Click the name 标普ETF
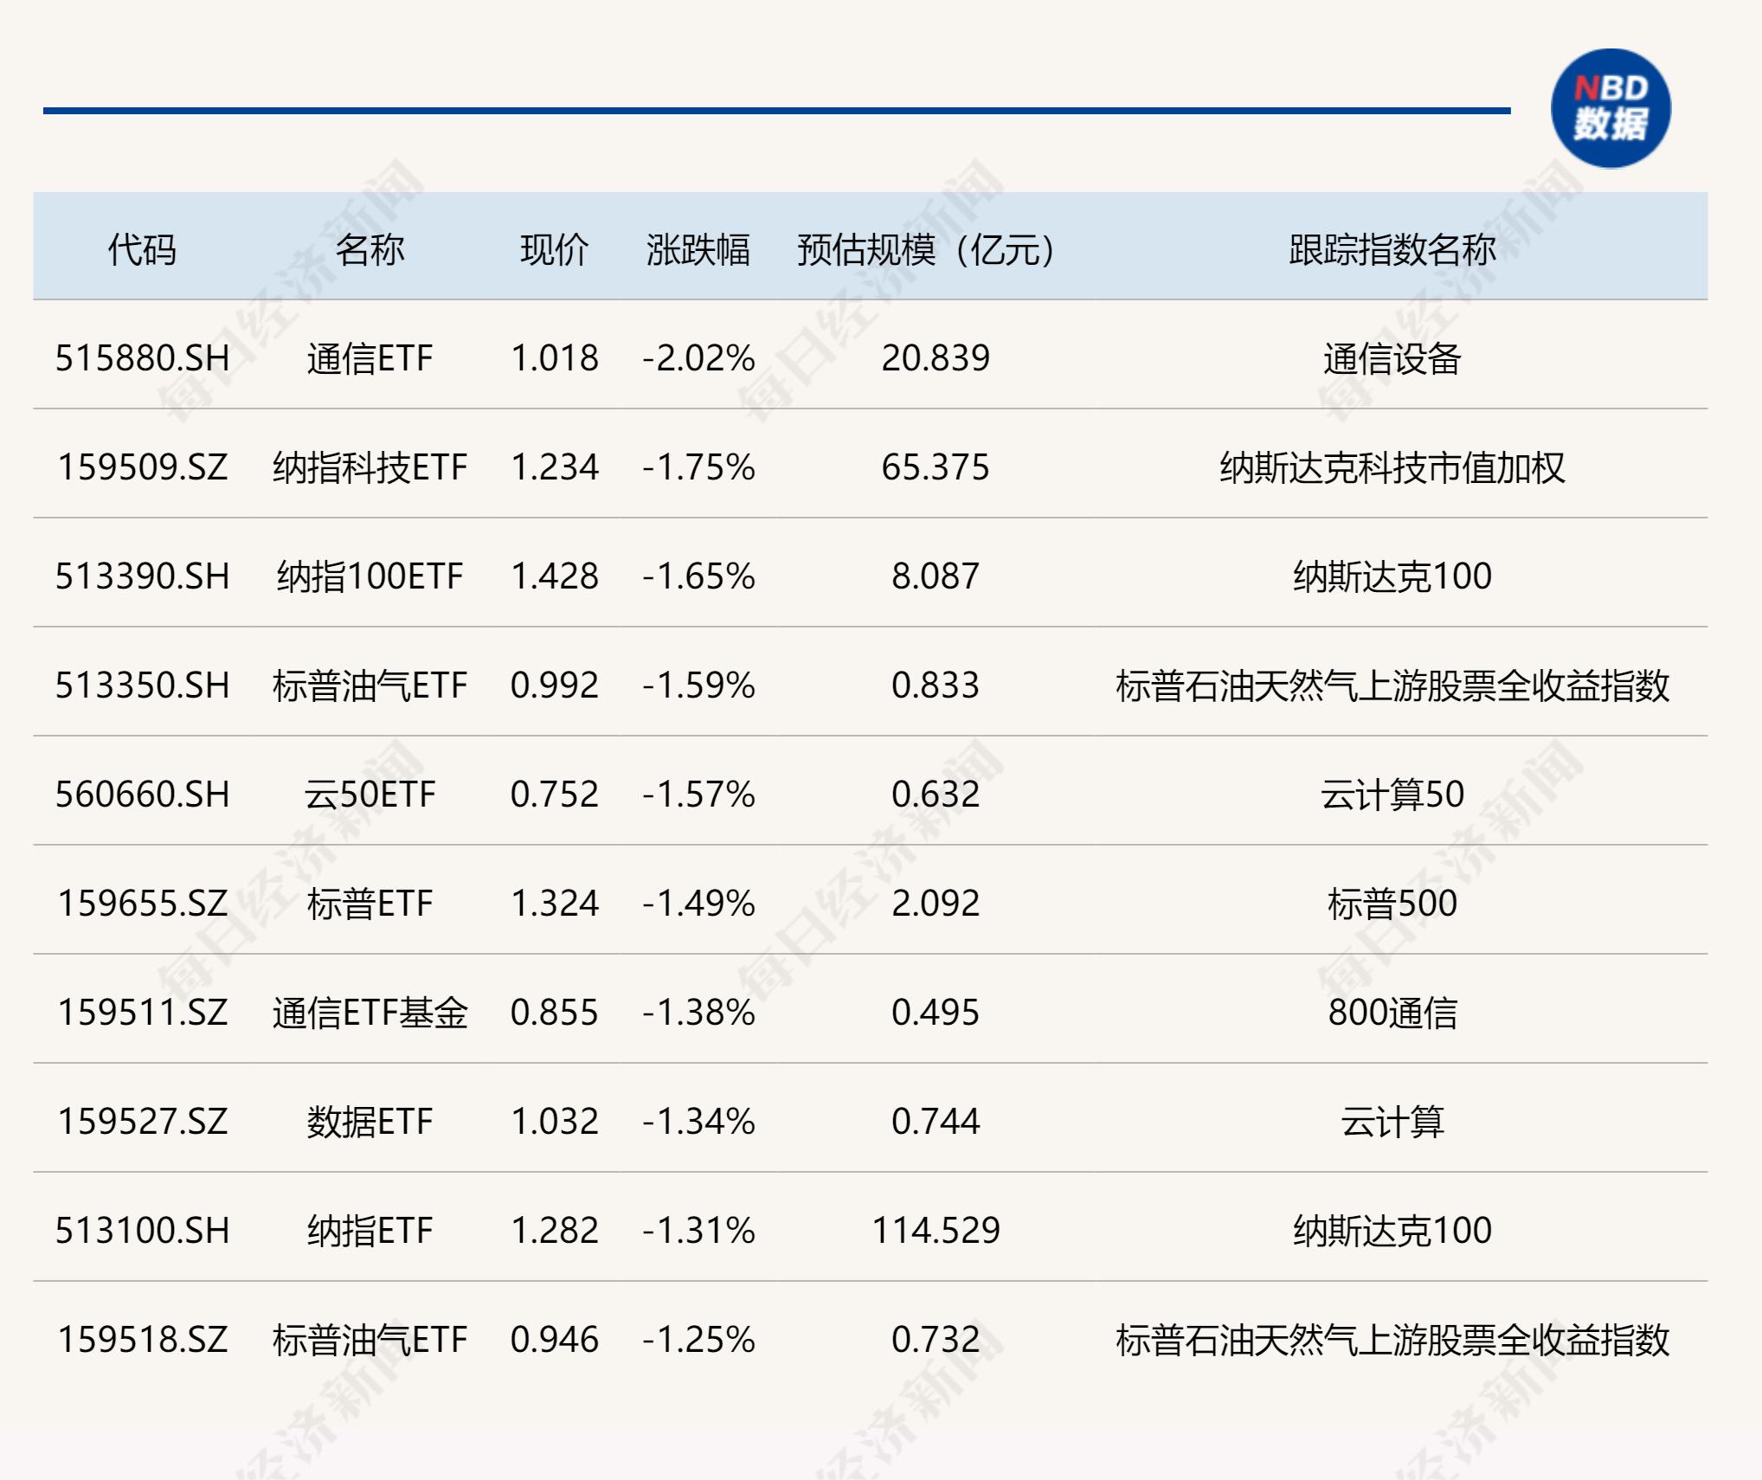1762x1480 pixels. [x=370, y=904]
